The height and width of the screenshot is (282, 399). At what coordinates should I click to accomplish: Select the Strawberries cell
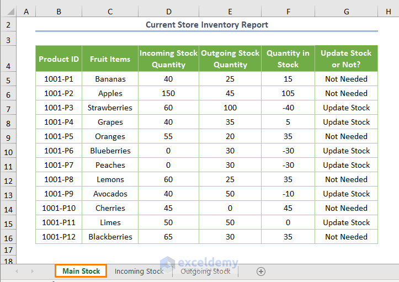tap(110, 108)
